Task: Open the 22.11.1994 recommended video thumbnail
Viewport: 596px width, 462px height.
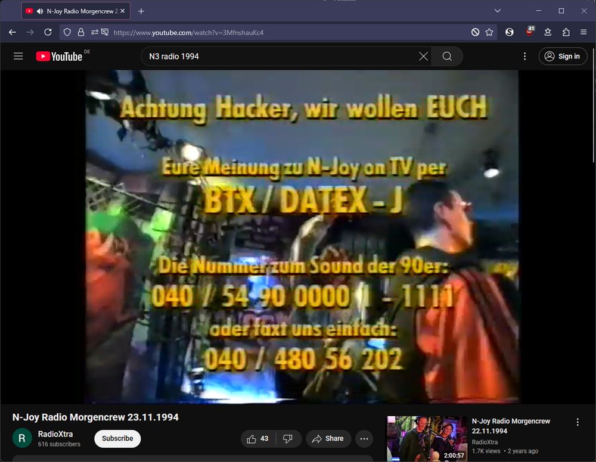Action: (427, 439)
